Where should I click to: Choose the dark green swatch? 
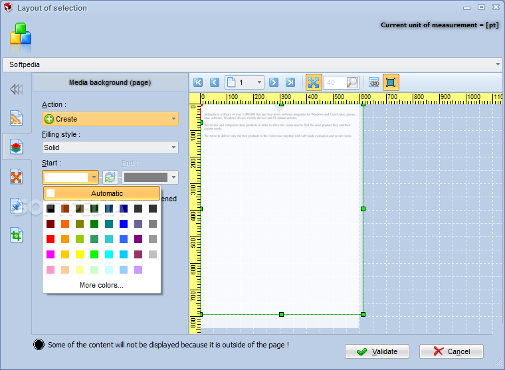[x=94, y=209]
